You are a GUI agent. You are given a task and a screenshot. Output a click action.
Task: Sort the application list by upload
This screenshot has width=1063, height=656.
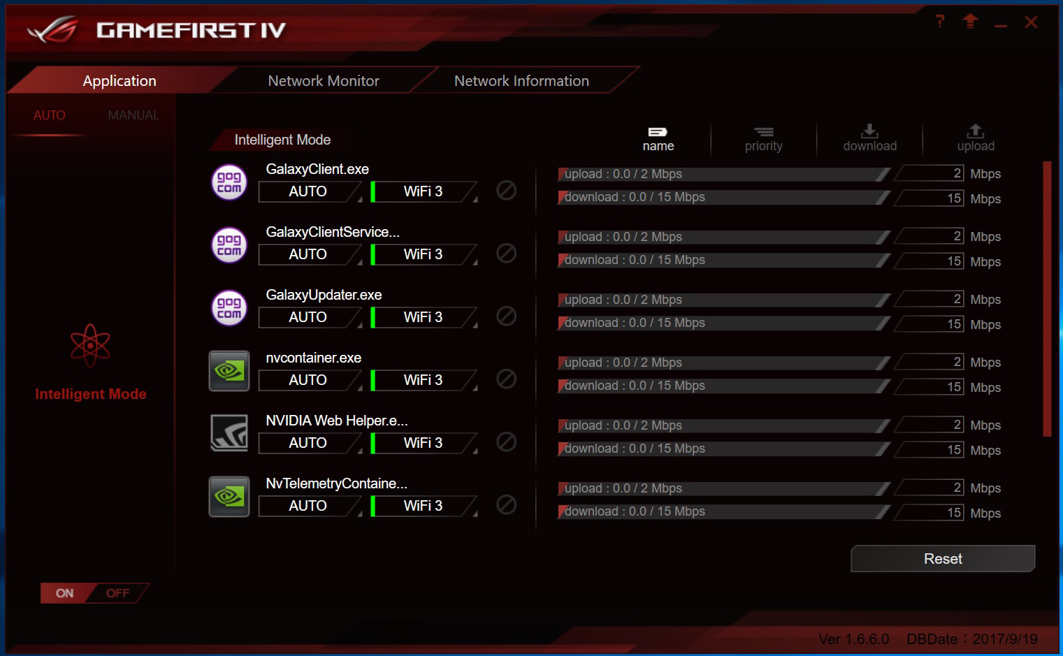(976, 138)
